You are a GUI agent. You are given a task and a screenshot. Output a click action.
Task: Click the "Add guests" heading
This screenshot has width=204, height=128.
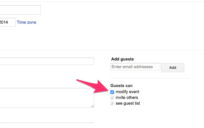coord(122,59)
